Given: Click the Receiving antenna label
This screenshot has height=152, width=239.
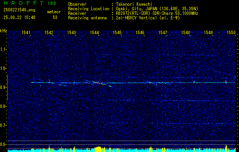Looking at the screenshot, I should point(87,18).
